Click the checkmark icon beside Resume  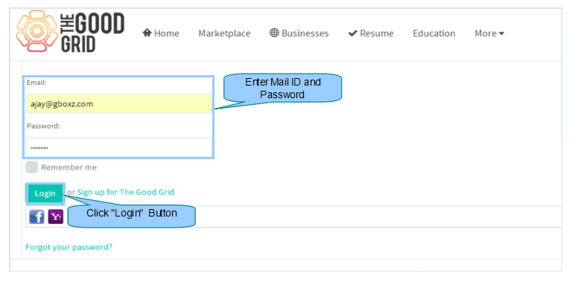(x=352, y=33)
